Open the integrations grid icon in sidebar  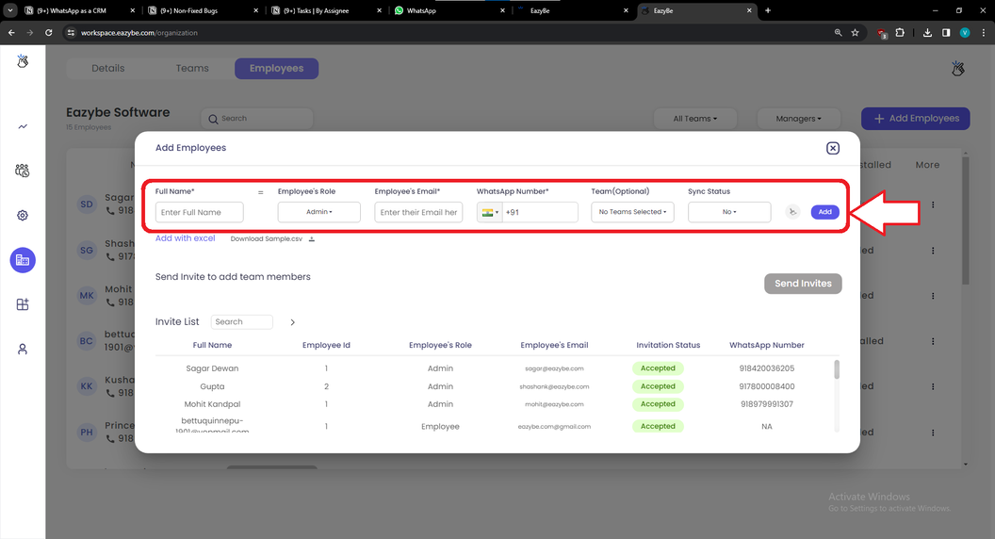point(23,304)
